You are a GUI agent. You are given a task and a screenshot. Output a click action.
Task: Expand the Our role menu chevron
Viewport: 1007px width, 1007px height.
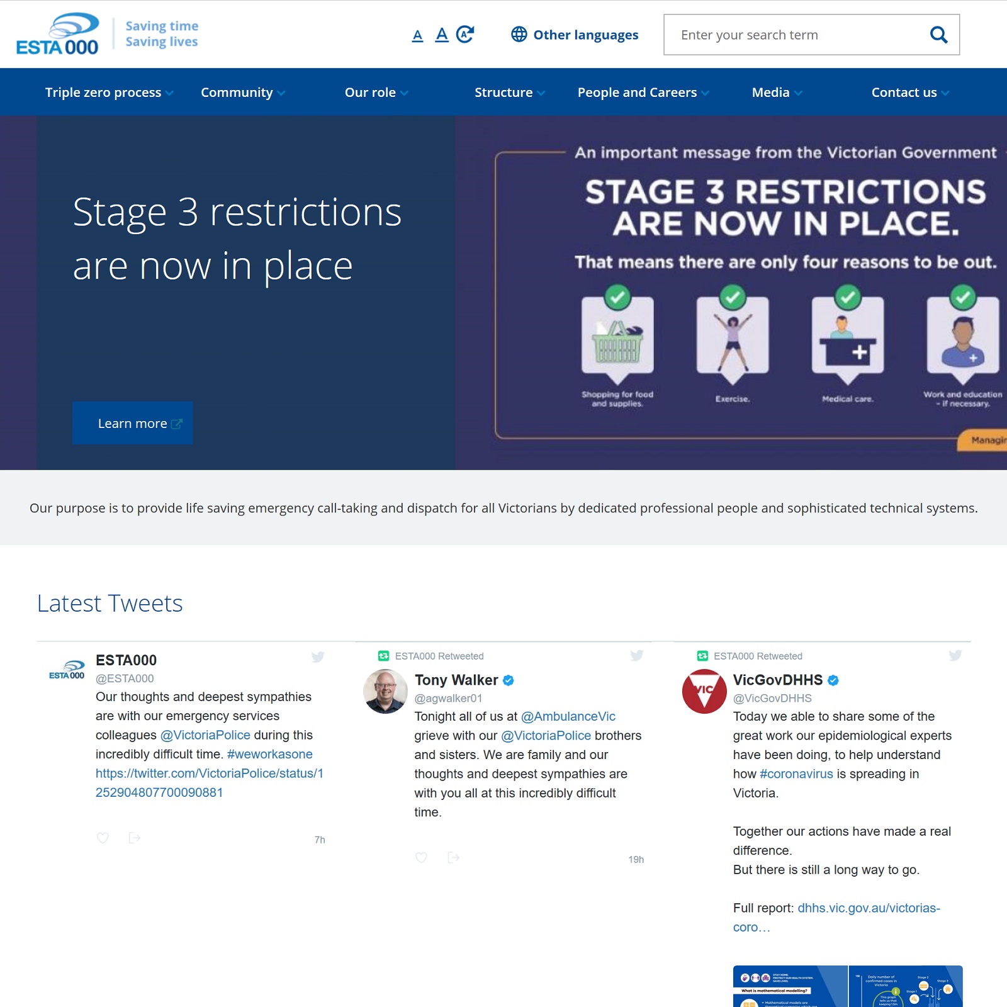404,93
